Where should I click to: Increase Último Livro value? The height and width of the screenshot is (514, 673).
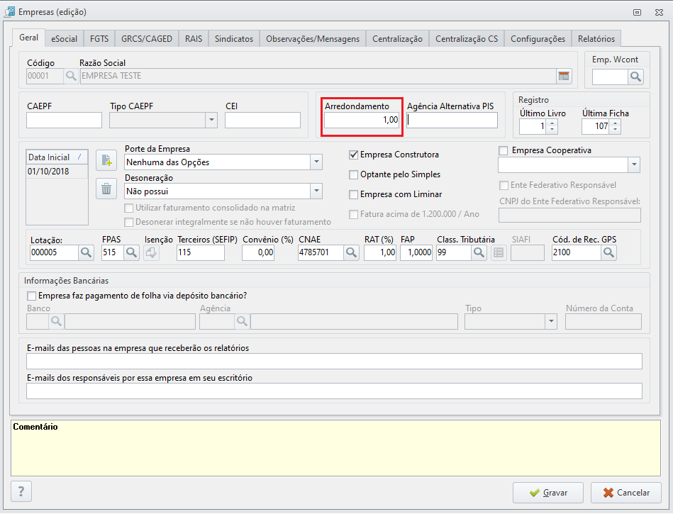click(552, 123)
